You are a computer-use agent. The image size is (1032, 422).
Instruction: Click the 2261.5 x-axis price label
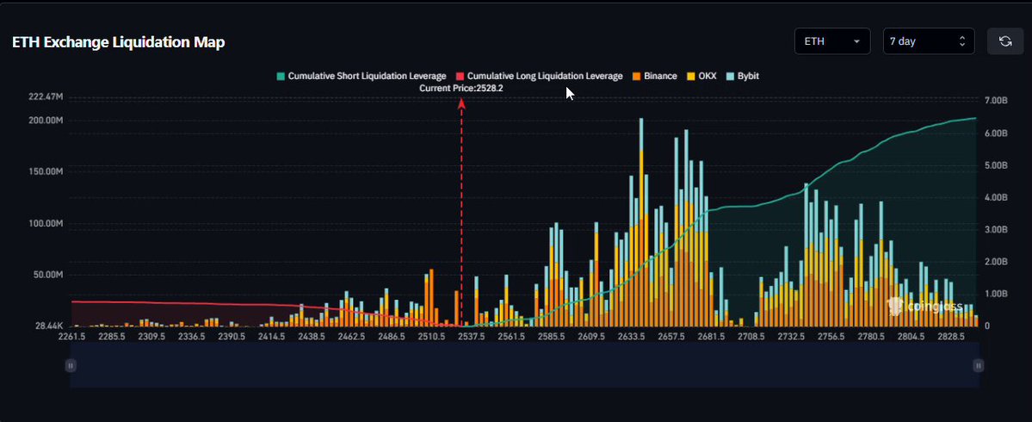click(71, 337)
